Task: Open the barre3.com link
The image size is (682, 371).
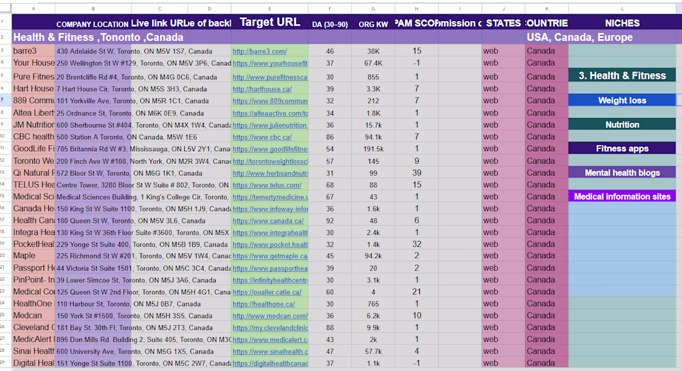Action: pyautogui.click(x=260, y=51)
